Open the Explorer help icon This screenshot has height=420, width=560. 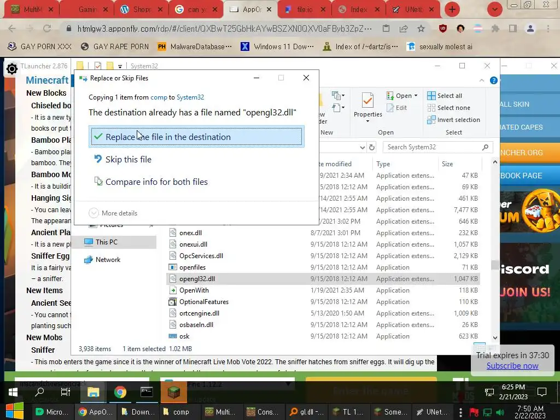(494, 81)
